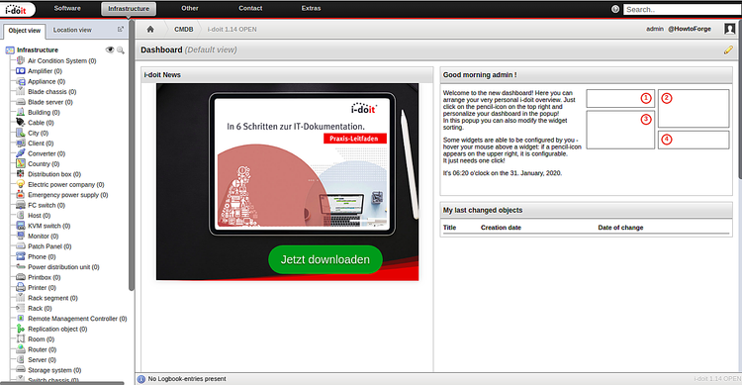
Task: Click the Building icon
Action: (x=21, y=112)
